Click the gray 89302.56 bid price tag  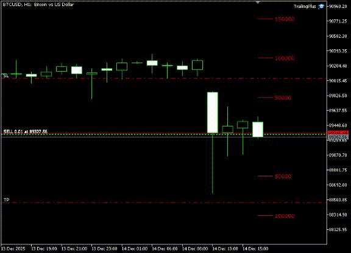(x=338, y=136)
